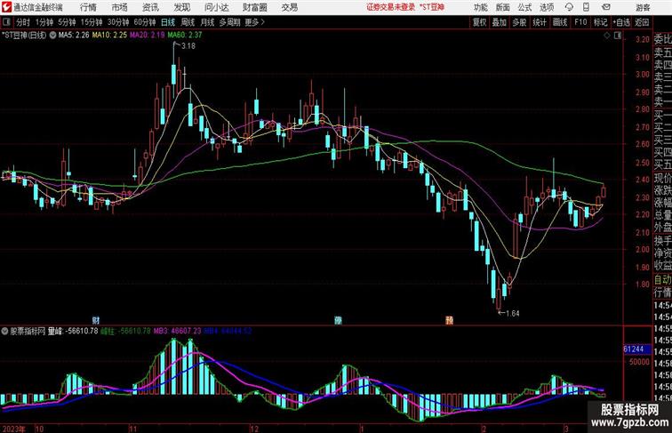Image resolution: width=672 pixels, height=433 pixels.
Task: Open the message envelope icon
Action: pyautogui.click(x=606, y=7)
